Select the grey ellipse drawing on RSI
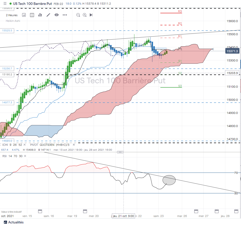This screenshot has width=241, height=225. (169, 180)
